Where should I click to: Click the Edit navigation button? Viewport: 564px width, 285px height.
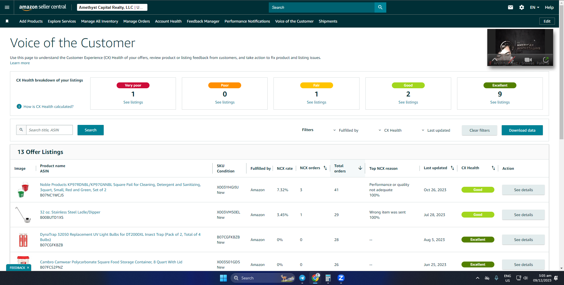[x=547, y=21]
